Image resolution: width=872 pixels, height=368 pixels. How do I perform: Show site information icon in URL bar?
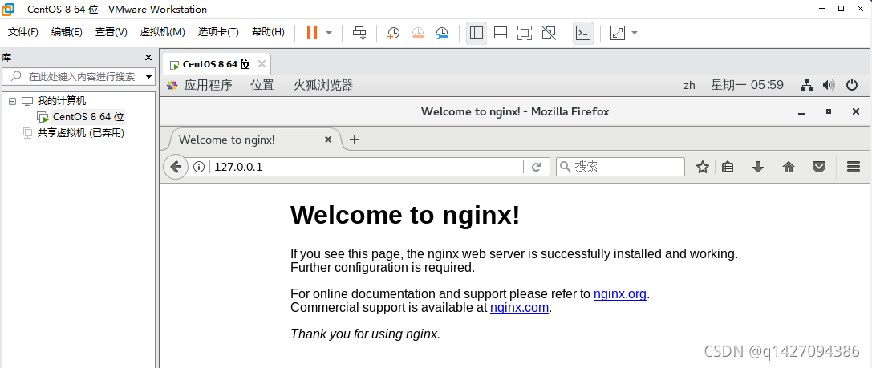point(199,167)
